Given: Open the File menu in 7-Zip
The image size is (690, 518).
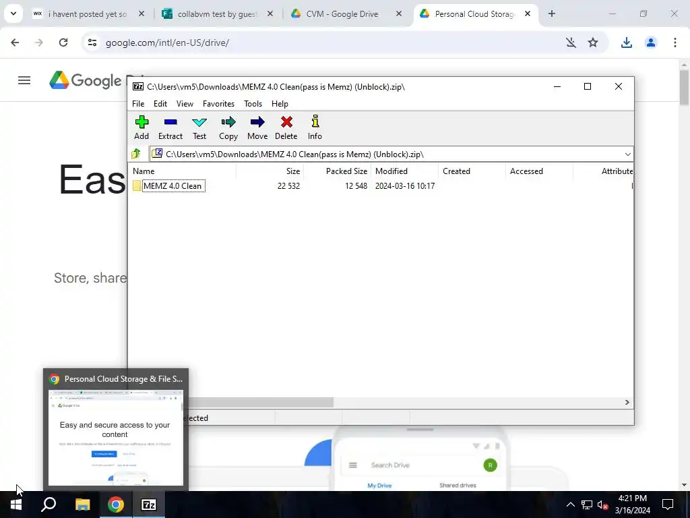Looking at the screenshot, I should (138, 103).
